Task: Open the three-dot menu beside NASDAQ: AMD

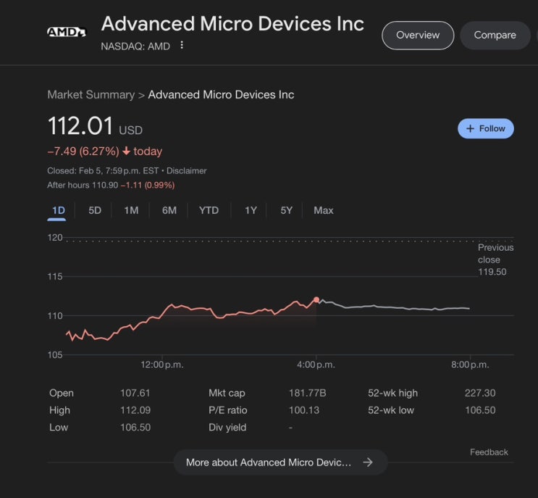Action: (x=182, y=45)
